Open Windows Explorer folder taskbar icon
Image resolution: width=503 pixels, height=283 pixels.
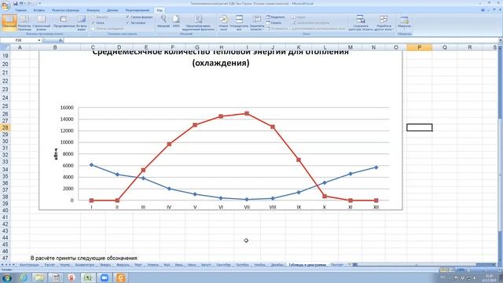[39, 277]
